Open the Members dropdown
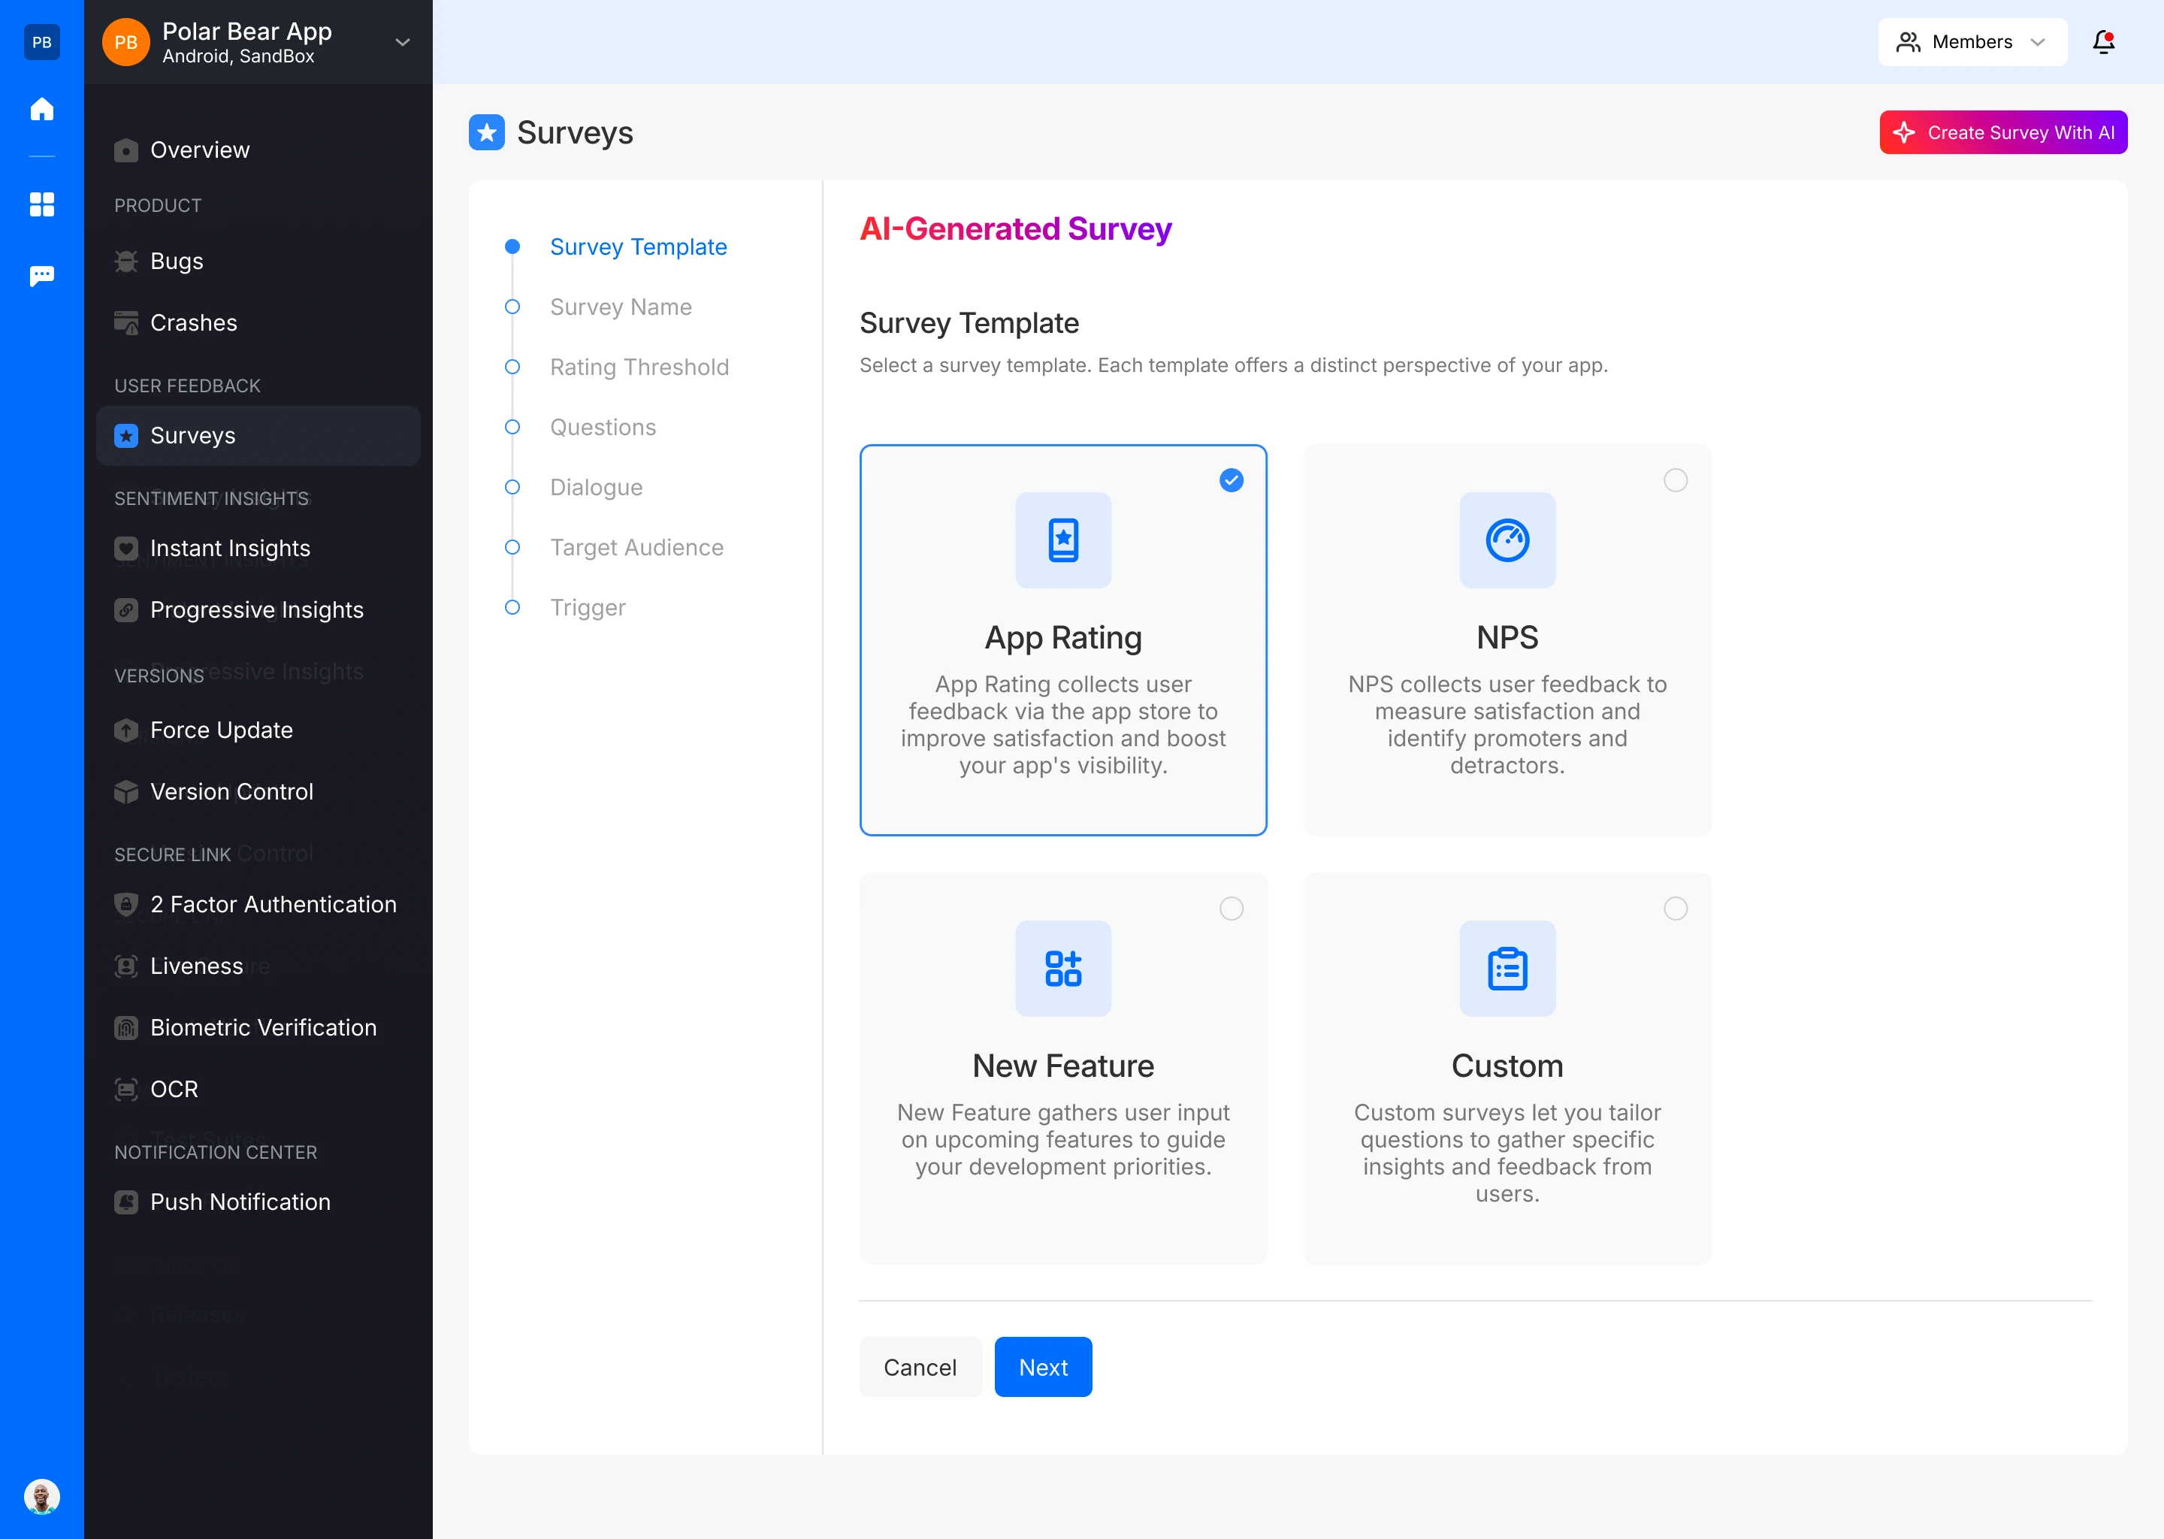The width and height of the screenshot is (2164, 1539). [x=1971, y=41]
